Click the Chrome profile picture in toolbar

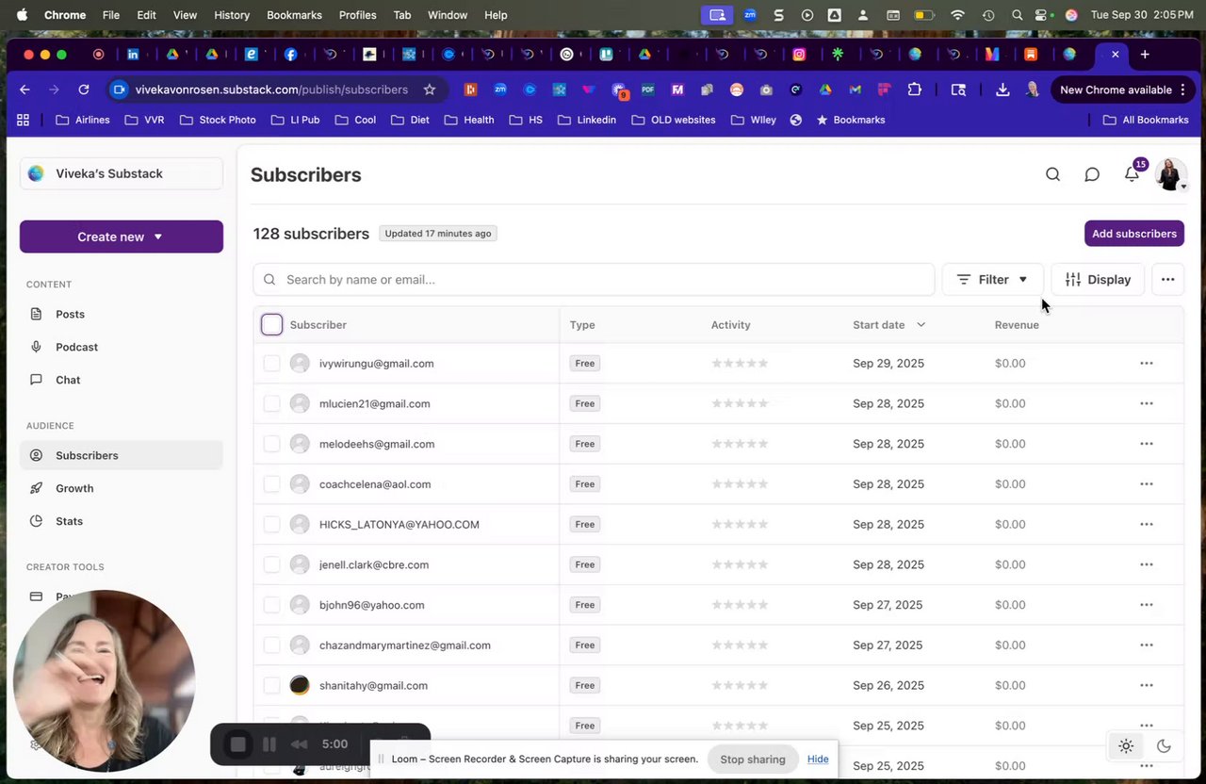click(1033, 90)
